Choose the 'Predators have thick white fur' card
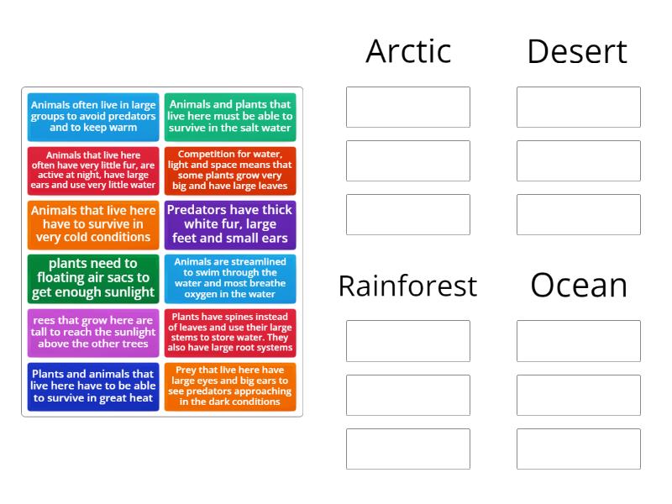 [x=230, y=224]
